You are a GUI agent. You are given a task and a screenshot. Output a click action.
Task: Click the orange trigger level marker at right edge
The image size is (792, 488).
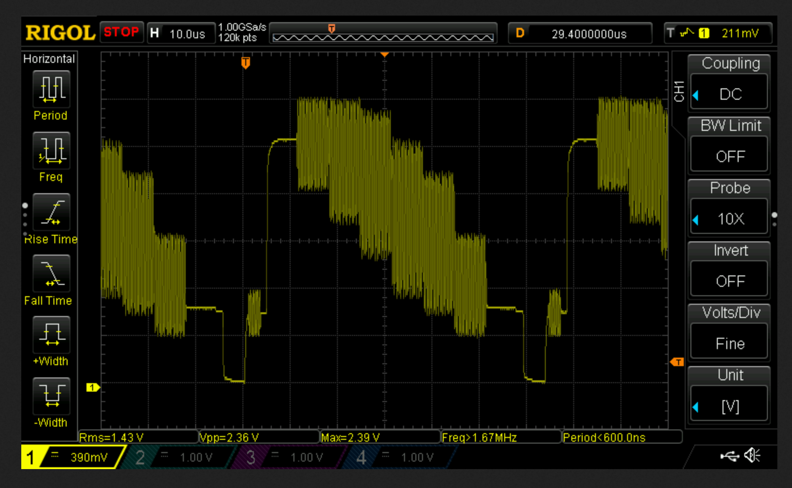677,362
